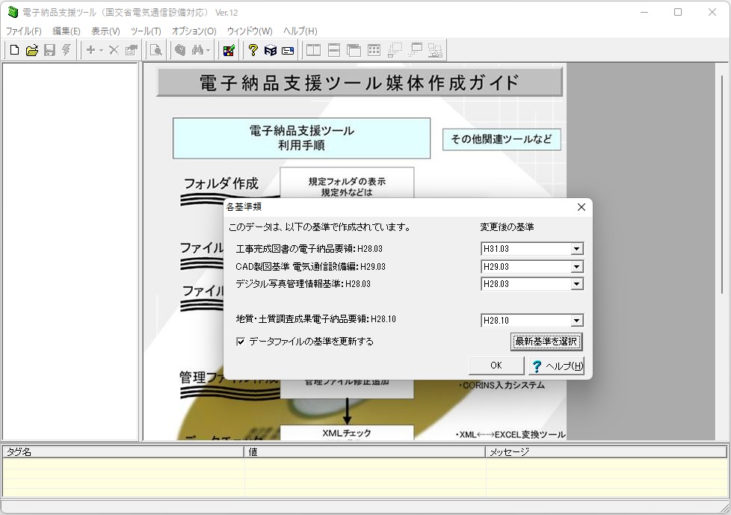Open the オプション(O) menu
The image size is (731, 515).
(x=194, y=31)
